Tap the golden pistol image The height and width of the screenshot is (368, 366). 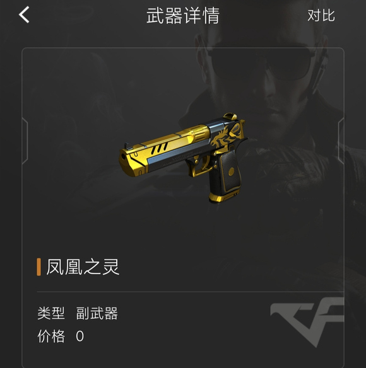(x=182, y=158)
